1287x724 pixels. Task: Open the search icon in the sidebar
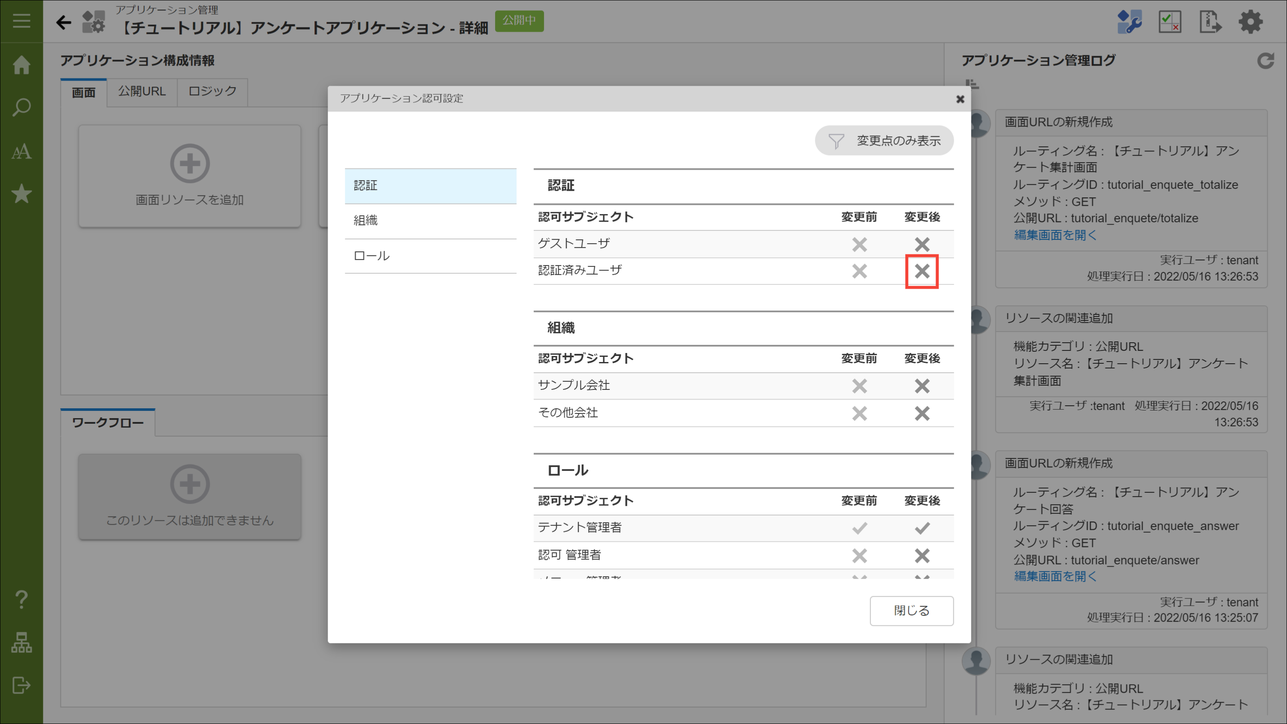[x=21, y=107]
